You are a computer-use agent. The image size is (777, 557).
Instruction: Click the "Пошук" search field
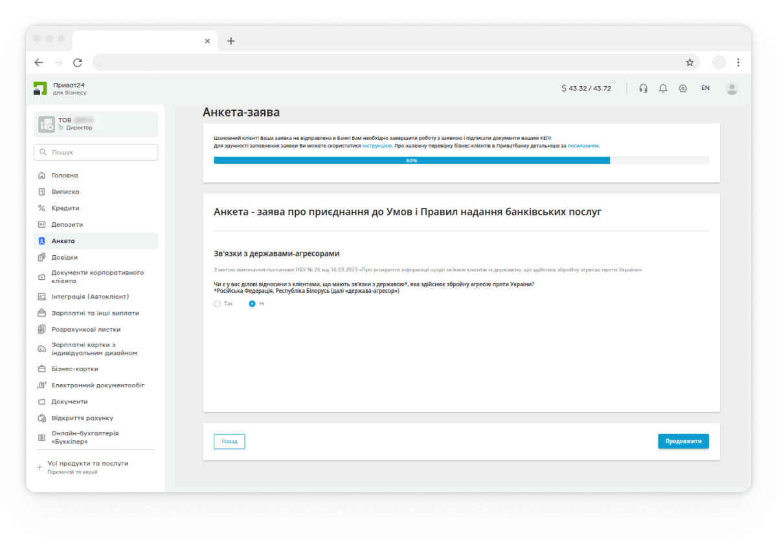[96, 152]
